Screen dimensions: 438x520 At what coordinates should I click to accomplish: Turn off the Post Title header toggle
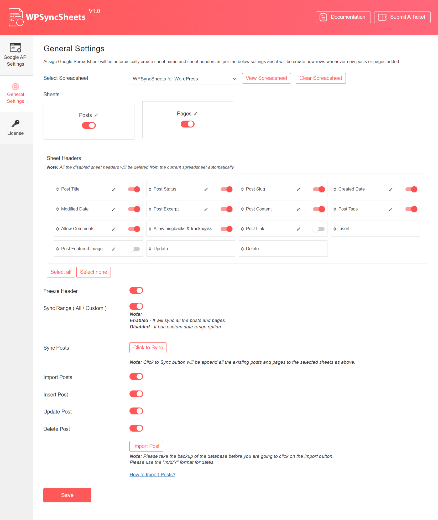point(134,189)
